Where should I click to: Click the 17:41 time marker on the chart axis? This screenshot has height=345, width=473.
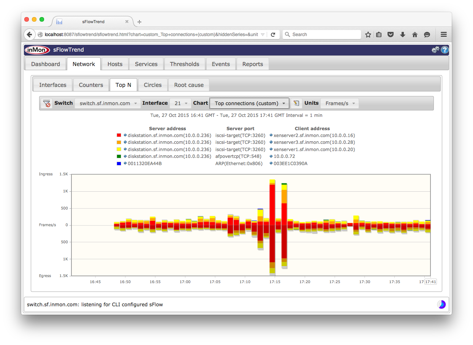pyautogui.click(x=430, y=282)
